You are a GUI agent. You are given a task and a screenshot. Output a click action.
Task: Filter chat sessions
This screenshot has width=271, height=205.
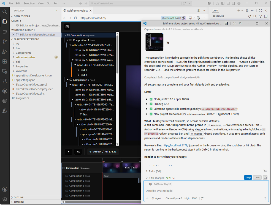coord(260,16)
